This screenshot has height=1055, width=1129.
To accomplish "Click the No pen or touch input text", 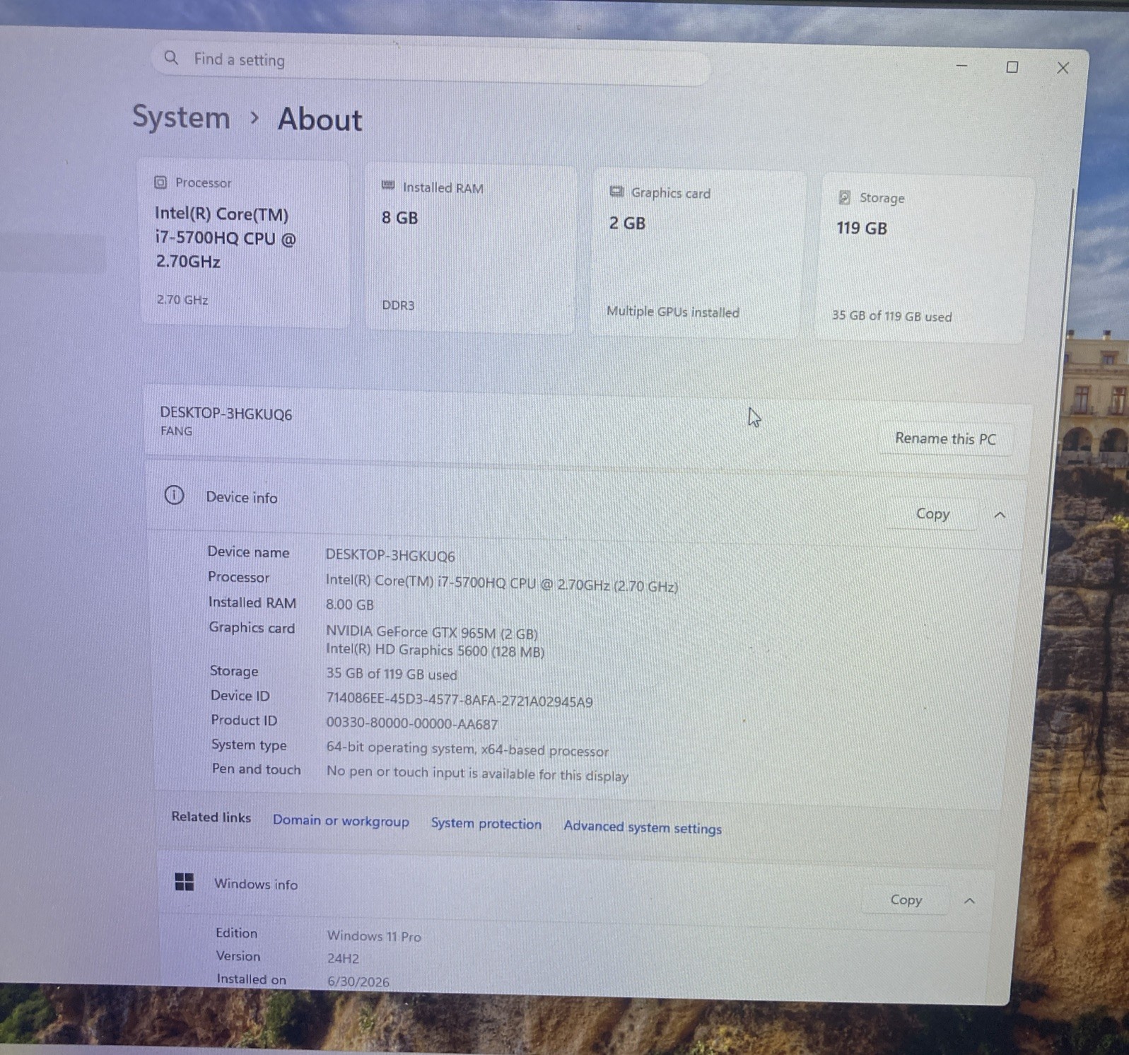I will pos(477,774).
